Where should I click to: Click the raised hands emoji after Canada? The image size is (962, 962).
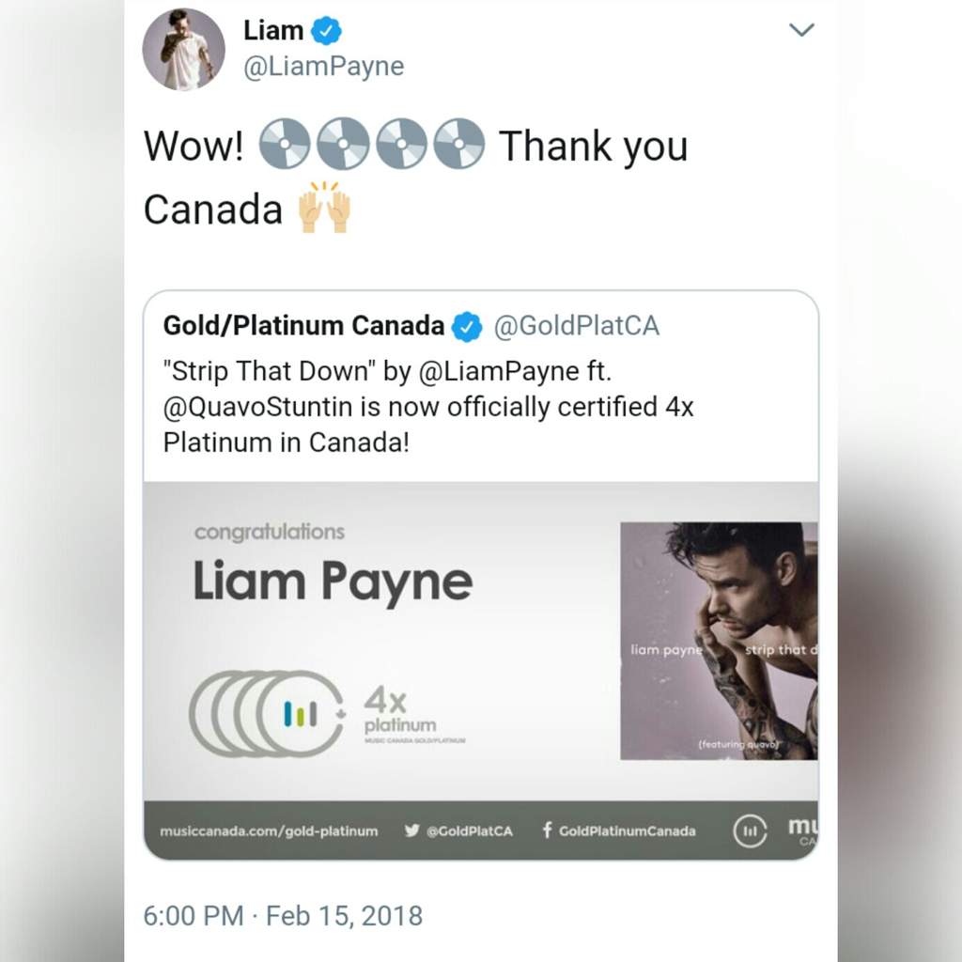(x=324, y=207)
